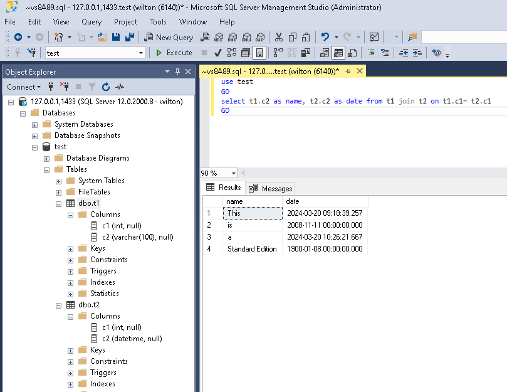Toggle Results to Grid icon
This screenshot has width=507, height=392.
pos(338,53)
